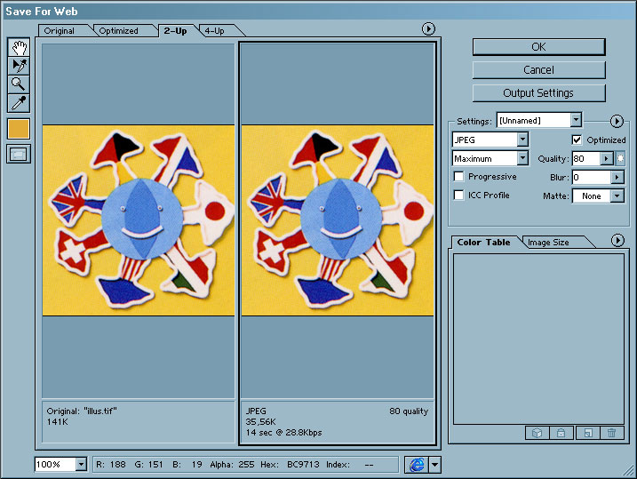Click the web-snap cube icon
The width and height of the screenshot is (637, 479).
pyautogui.click(x=537, y=433)
